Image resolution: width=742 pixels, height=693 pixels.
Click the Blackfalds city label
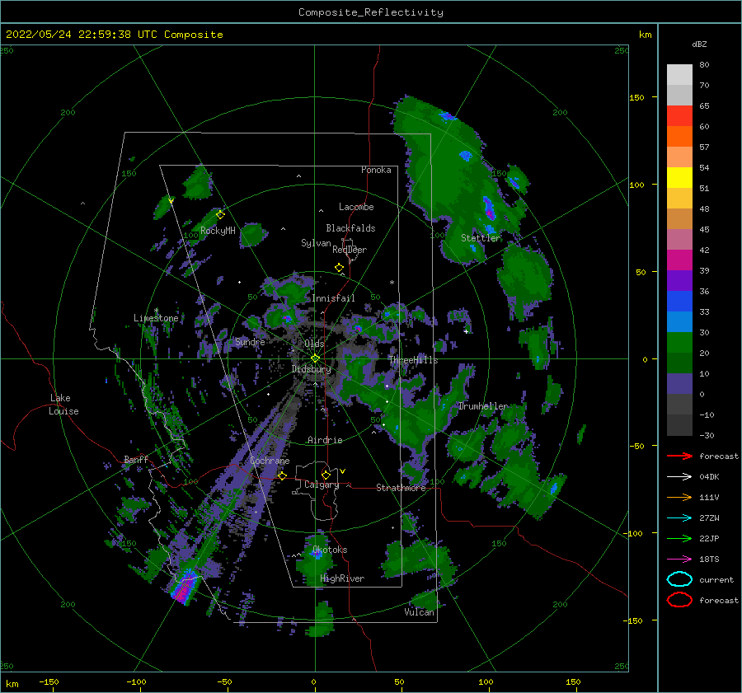(350, 228)
